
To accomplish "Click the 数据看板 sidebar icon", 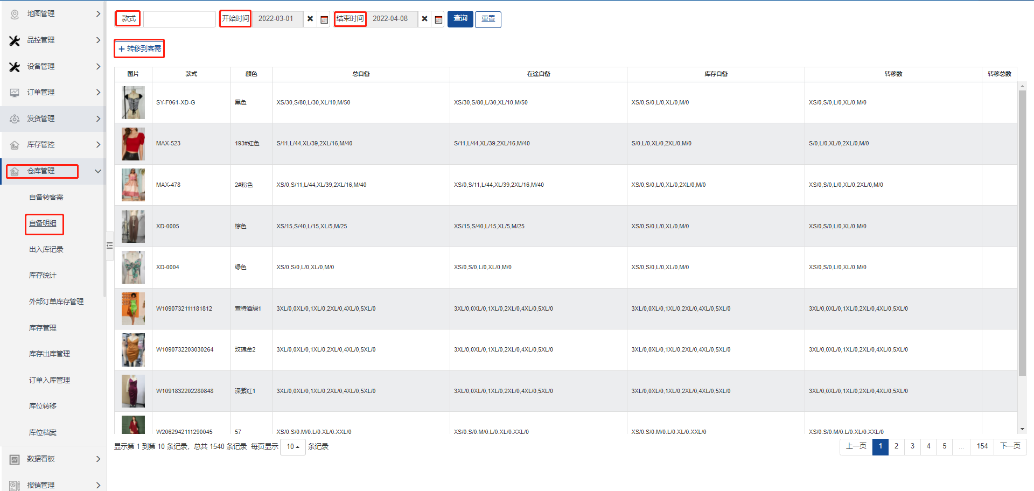I will click(15, 459).
